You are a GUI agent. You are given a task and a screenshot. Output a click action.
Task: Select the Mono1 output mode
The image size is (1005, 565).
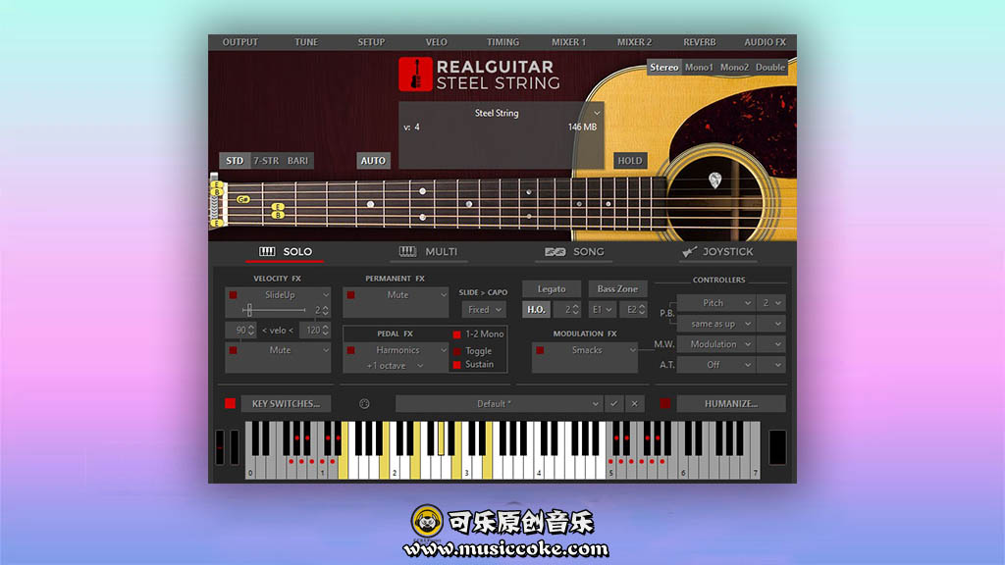[x=699, y=68]
